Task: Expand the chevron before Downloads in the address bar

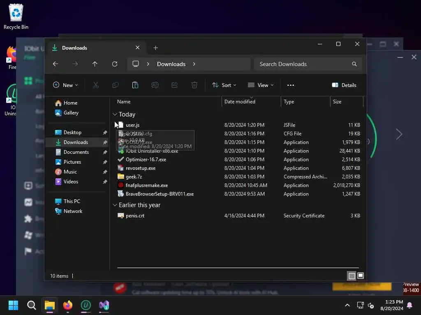Action: (148, 64)
